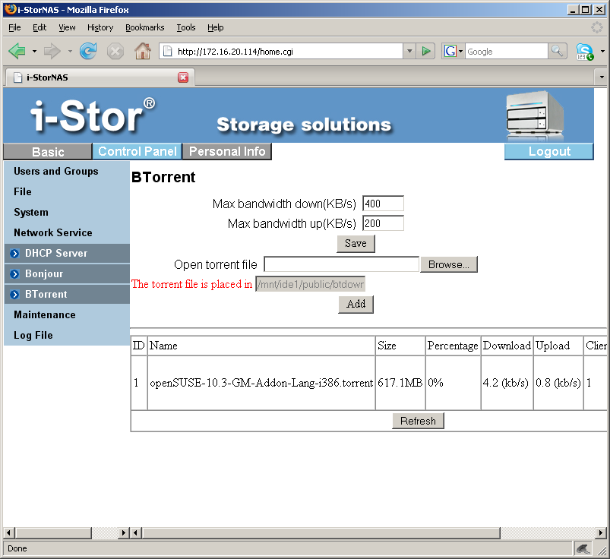Open the Skype toolbar icon

pos(584,52)
